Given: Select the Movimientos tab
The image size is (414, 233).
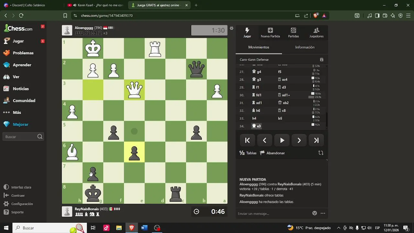Looking at the screenshot, I should 259,47.
